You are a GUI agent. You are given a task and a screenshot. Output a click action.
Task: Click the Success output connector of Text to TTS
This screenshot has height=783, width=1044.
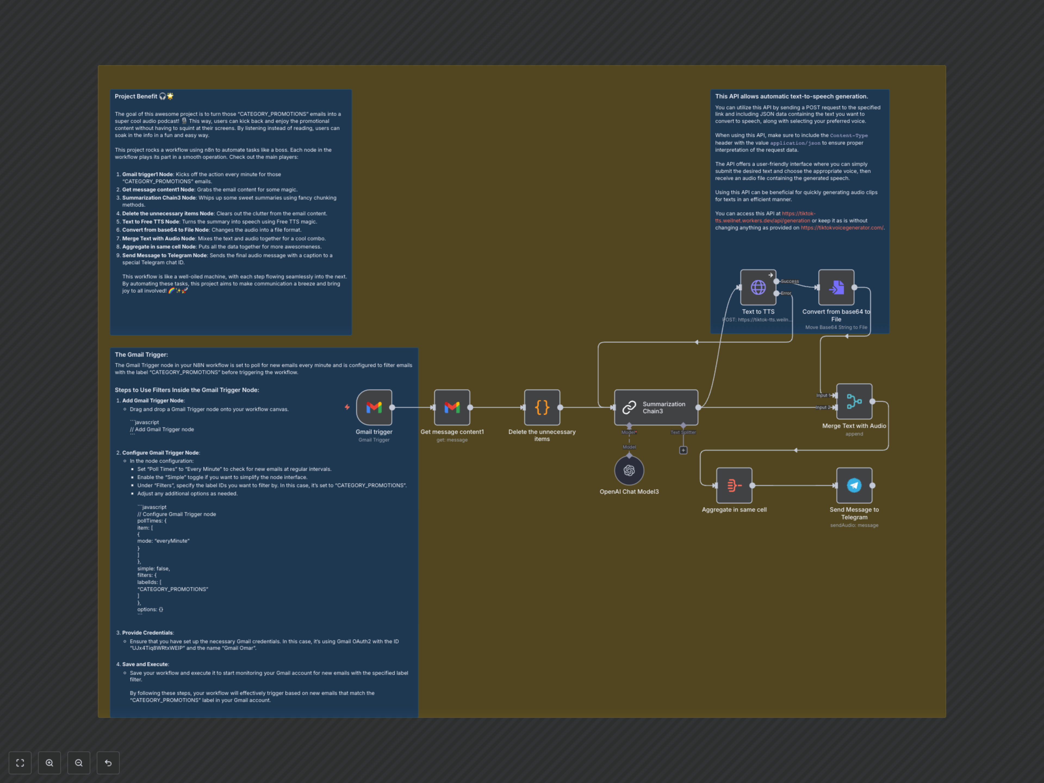[x=776, y=281]
